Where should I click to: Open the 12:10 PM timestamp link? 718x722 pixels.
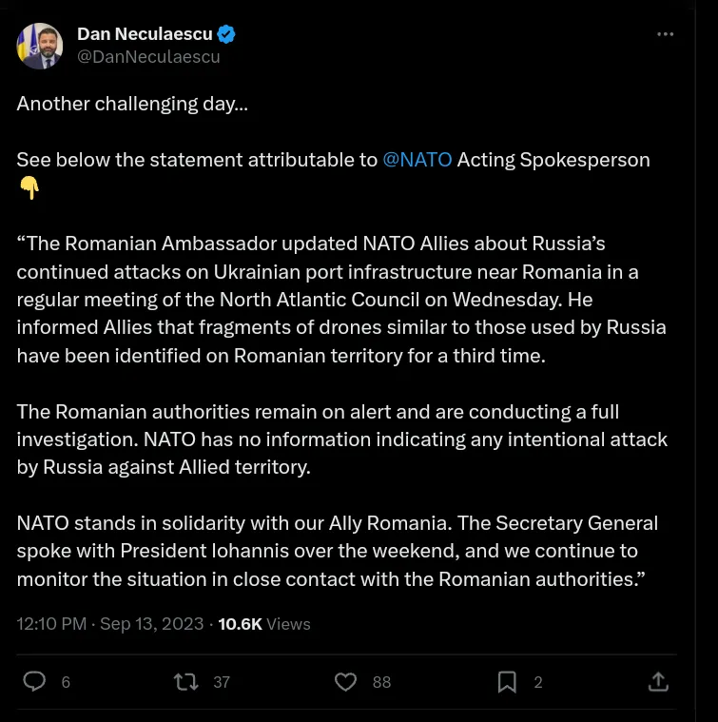[51, 624]
